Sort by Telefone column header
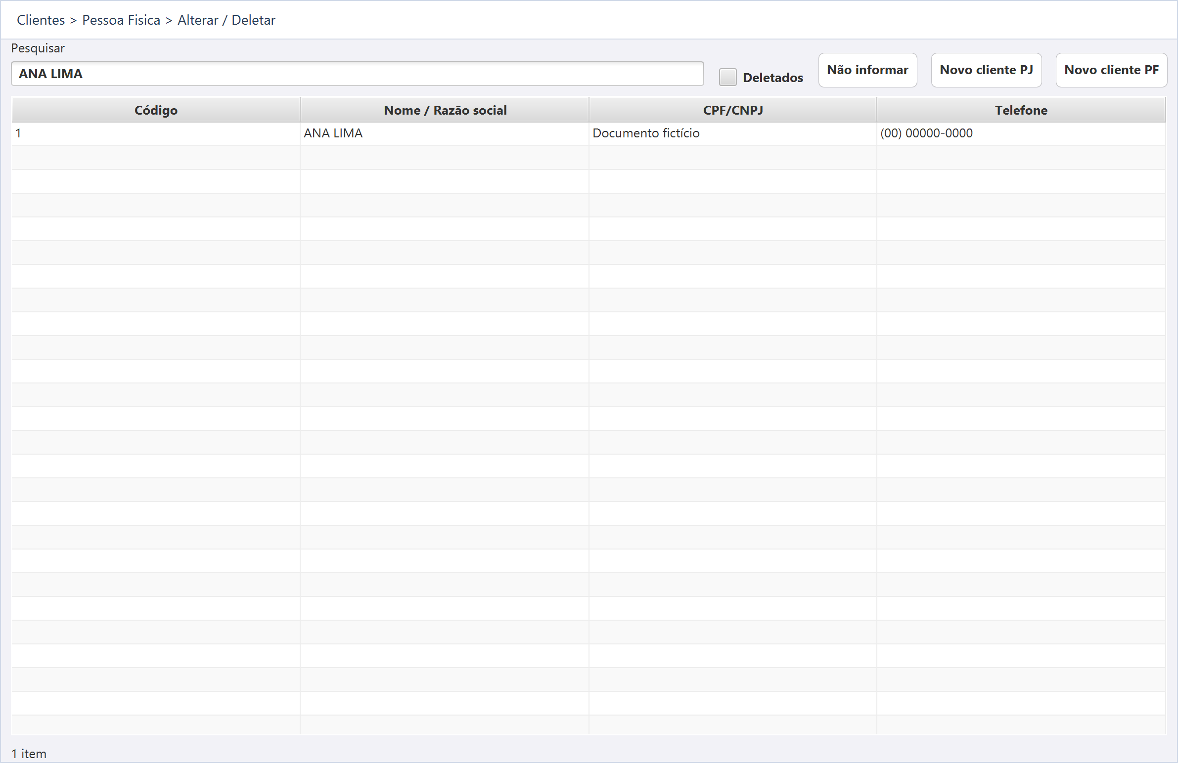 [x=1021, y=110]
